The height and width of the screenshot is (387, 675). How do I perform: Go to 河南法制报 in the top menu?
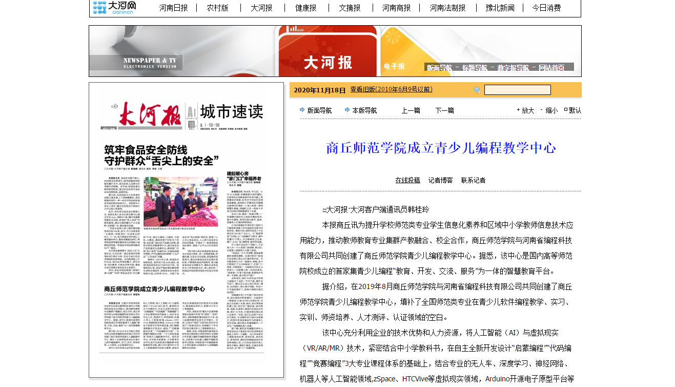(x=447, y=8)
